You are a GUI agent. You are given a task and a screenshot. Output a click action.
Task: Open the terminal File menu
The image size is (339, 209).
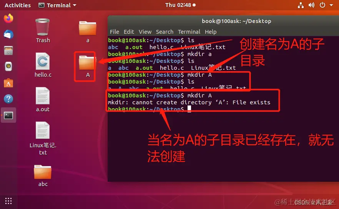pos(115,32)
